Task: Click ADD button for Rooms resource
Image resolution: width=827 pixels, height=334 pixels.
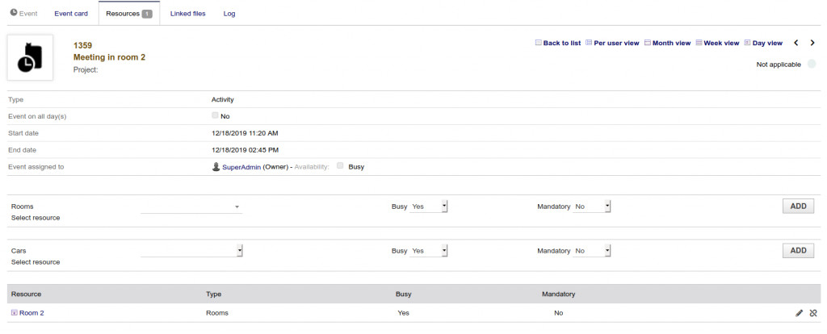Action: 798,206
